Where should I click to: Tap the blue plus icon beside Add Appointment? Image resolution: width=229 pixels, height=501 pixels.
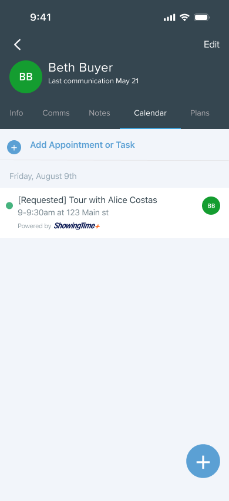[14, 147]
